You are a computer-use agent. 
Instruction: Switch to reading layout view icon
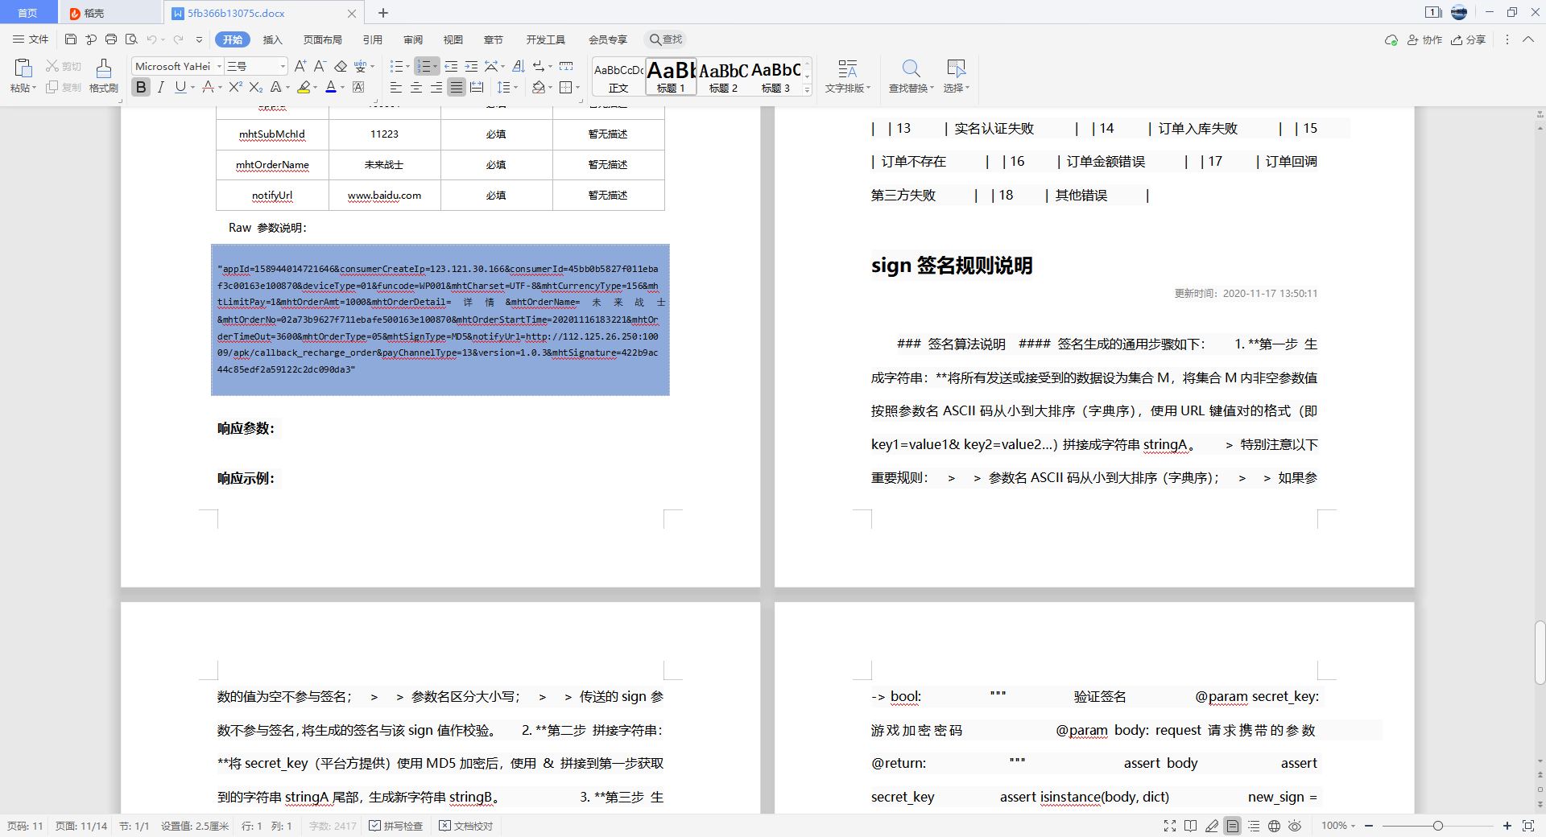(x=1191, y=826)
